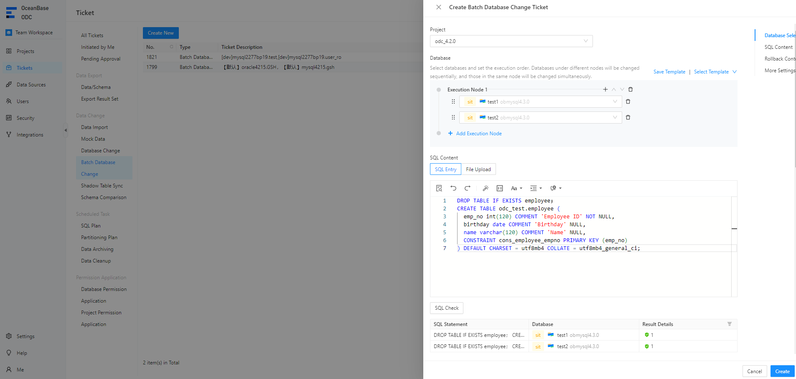Click the find and replace editor icon
Viewport: 796px width, 379px height.
[x=439, y=188]
